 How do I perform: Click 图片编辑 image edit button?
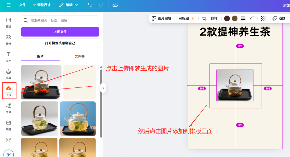click(x=162, y=18)
